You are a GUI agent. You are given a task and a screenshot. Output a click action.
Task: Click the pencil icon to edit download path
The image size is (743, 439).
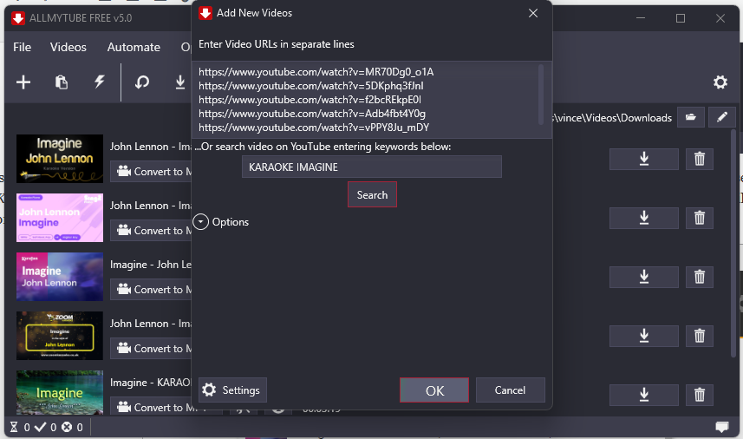[721, 117]
